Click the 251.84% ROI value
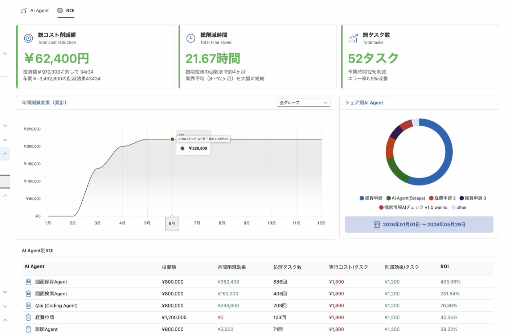The image size is (508, 334). point(450,294)
